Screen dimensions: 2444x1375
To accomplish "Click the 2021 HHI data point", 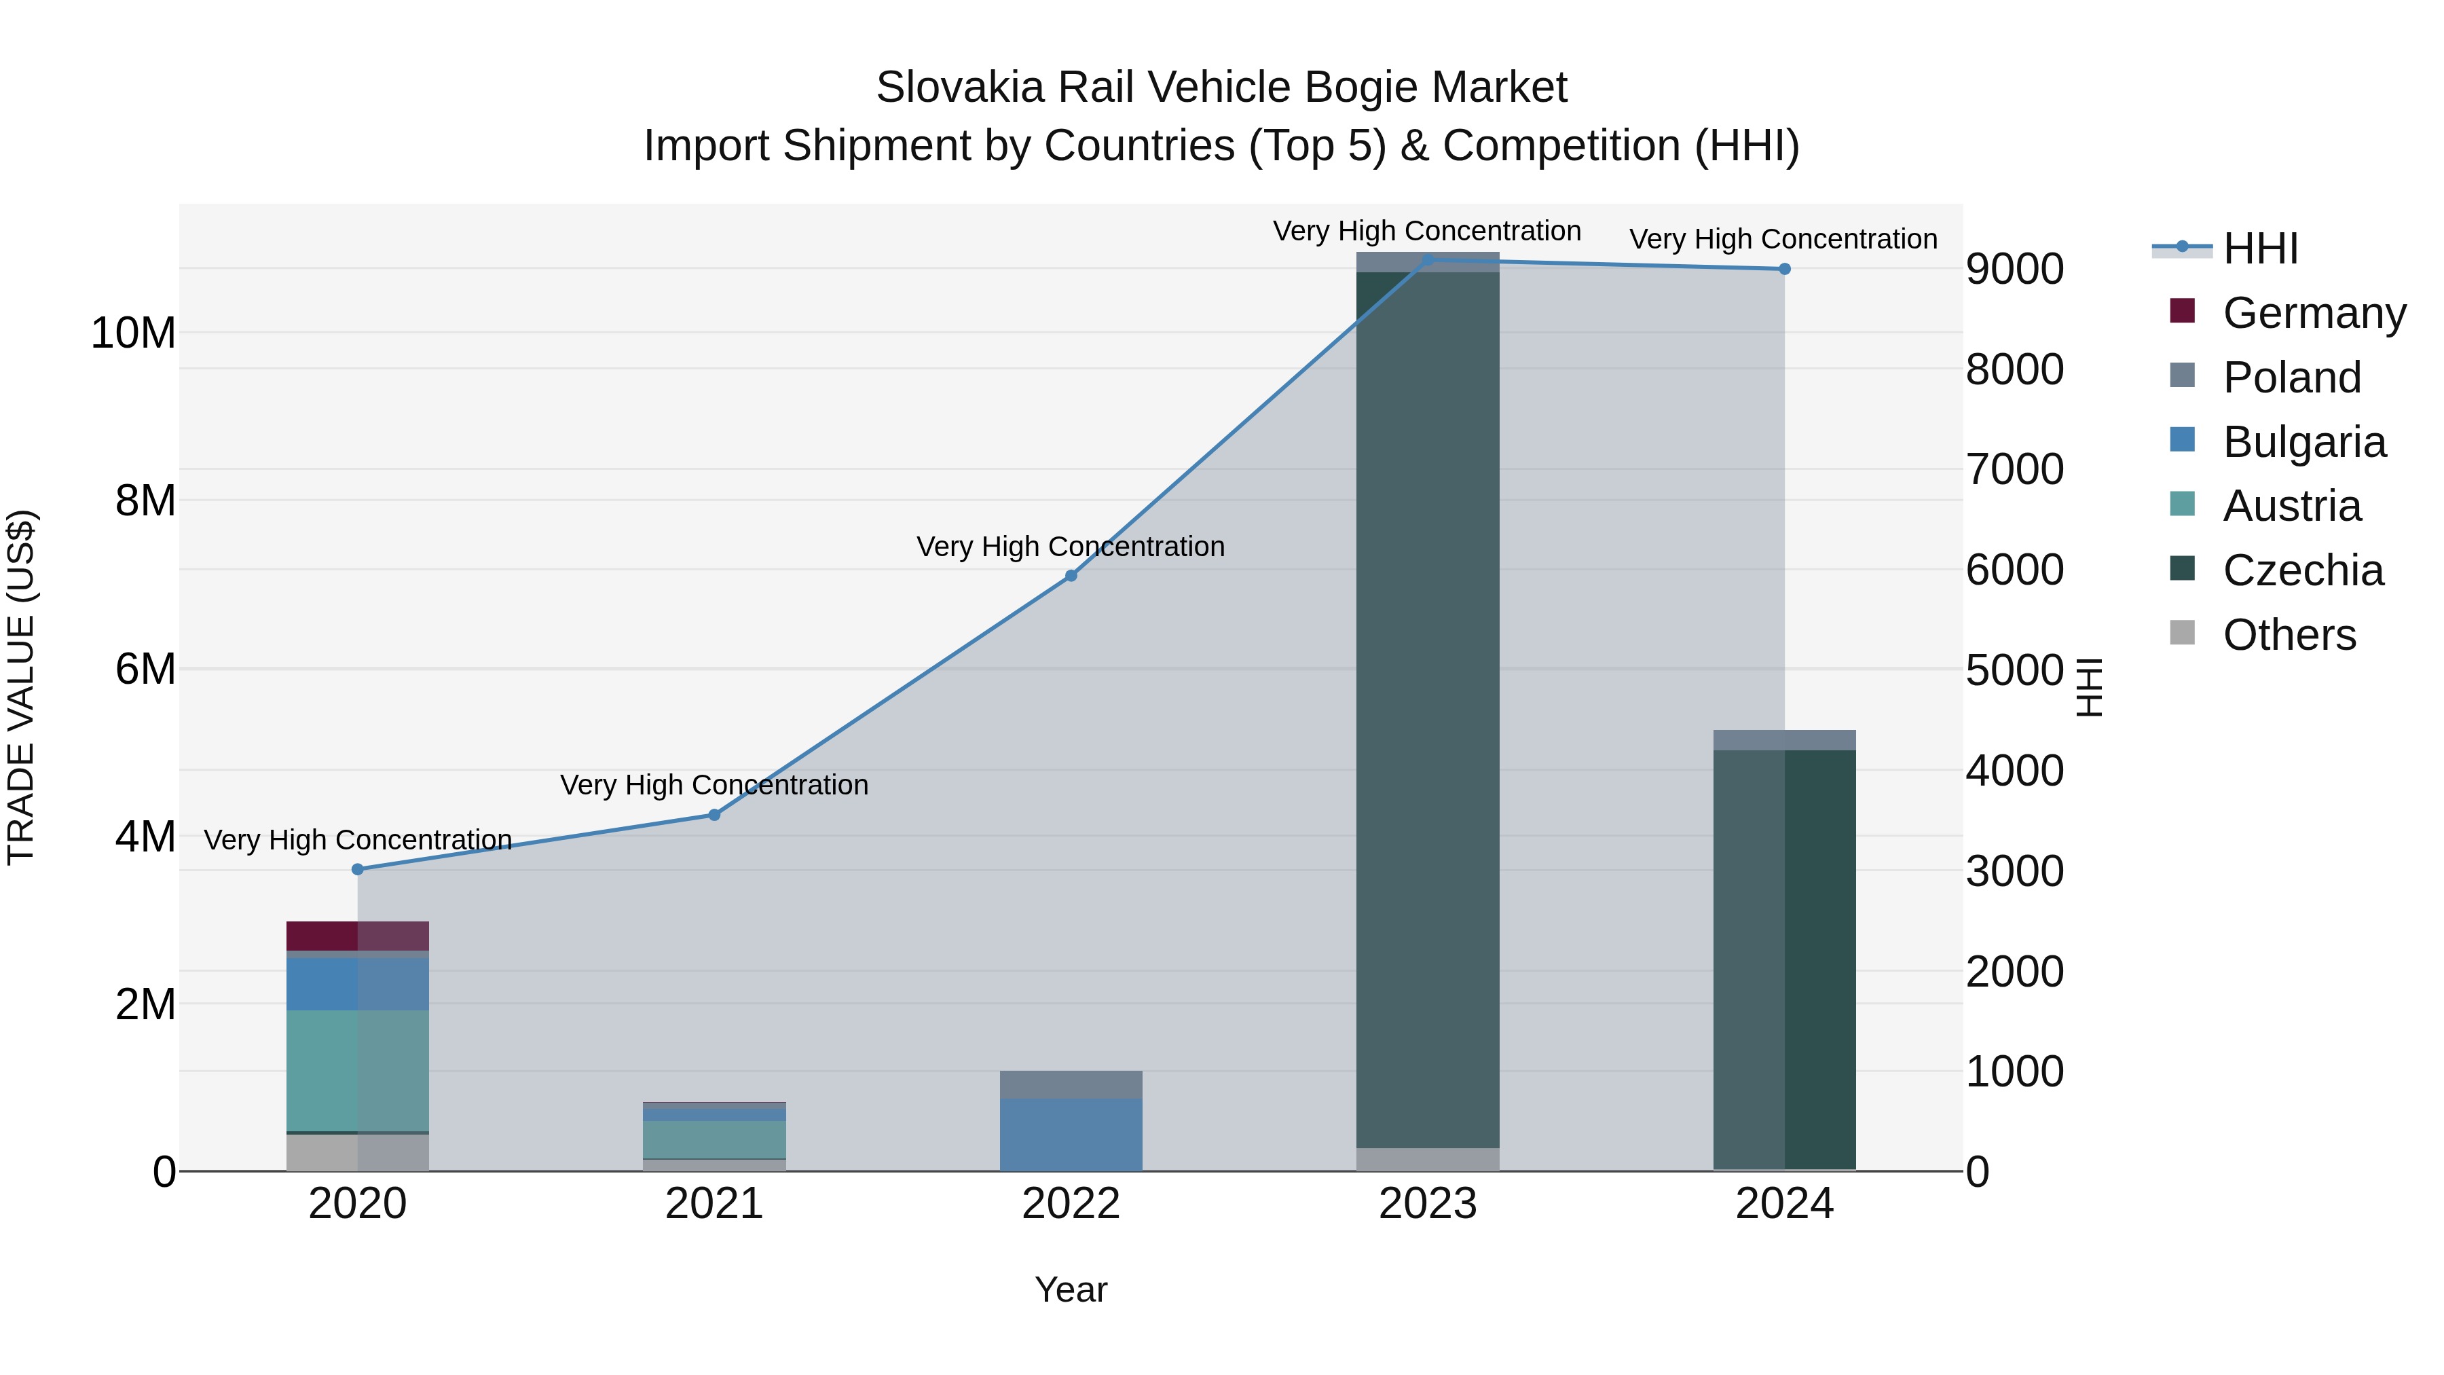I will click(x=714, y=815).
